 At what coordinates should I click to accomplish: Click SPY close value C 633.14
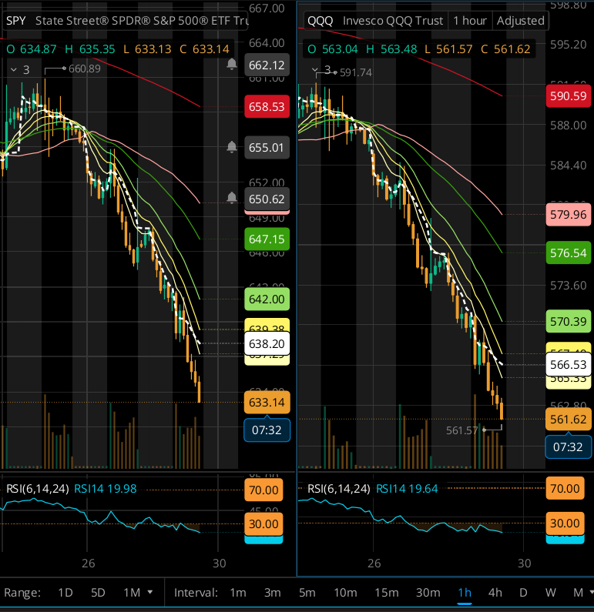click(x=205, y=49)
